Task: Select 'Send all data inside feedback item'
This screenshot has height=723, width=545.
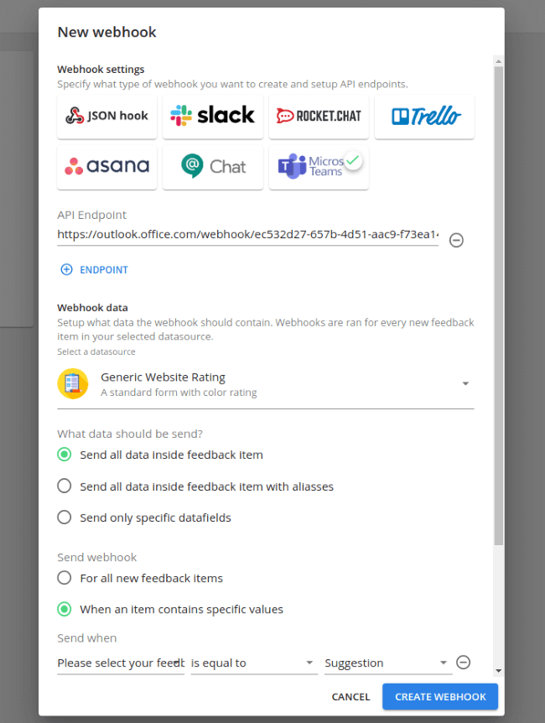Action: click(x=64, y=454)
